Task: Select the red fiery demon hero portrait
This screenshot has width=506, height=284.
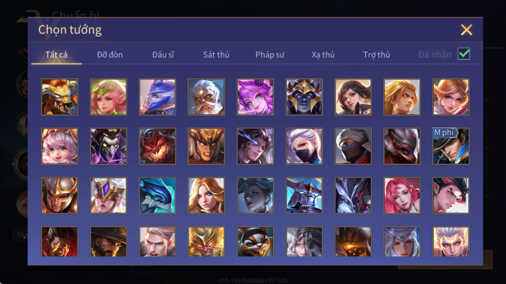Action: [157, 146]
